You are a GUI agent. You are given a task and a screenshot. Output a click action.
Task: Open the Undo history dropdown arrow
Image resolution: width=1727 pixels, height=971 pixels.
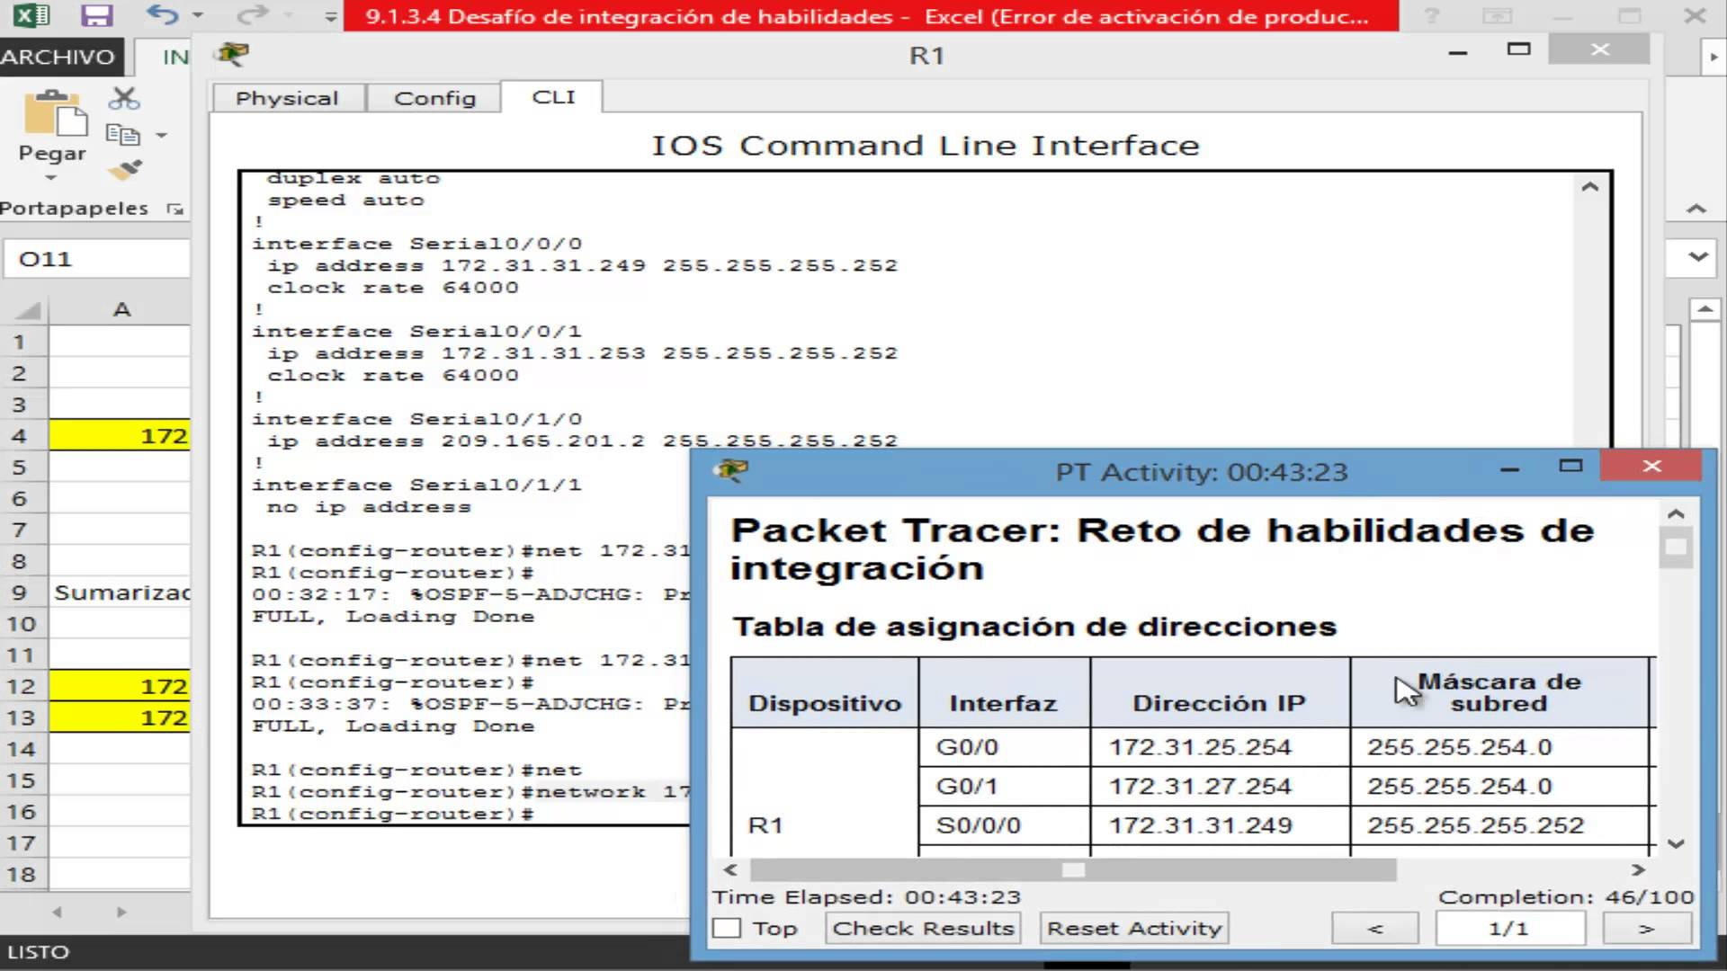click(198, 15)
